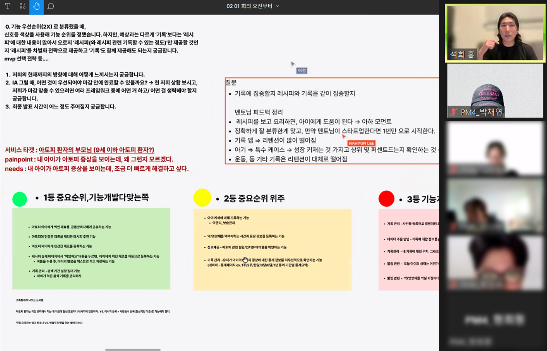
Task: Expand the file name dropdown chevron
Action: pyautogui.click(x=278, y=6)
